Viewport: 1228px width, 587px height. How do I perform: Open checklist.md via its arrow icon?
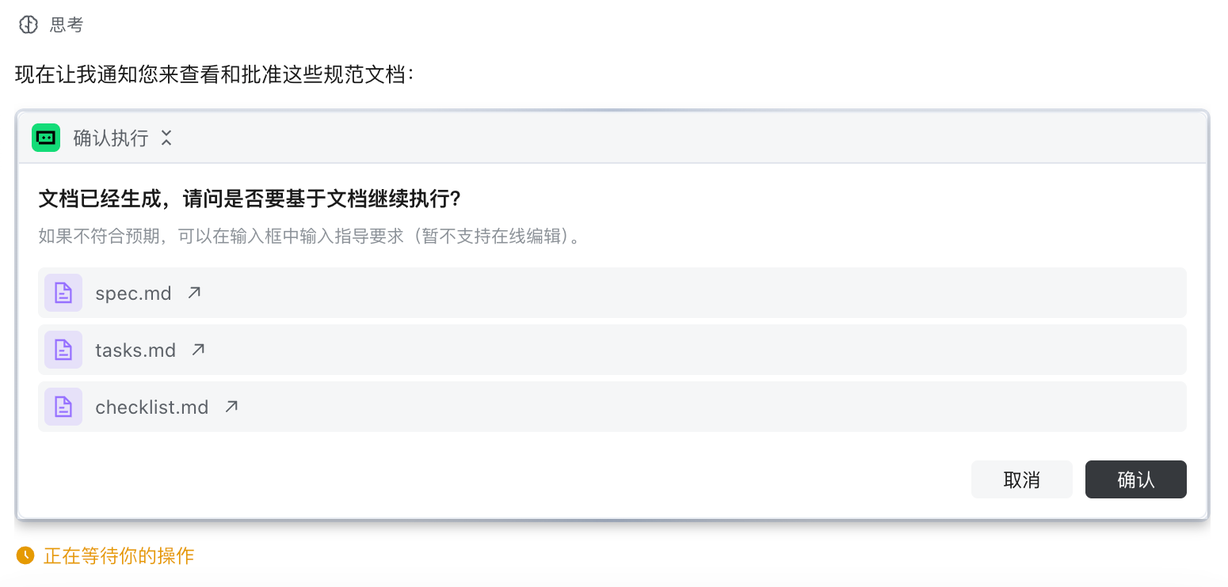[231, 407]
